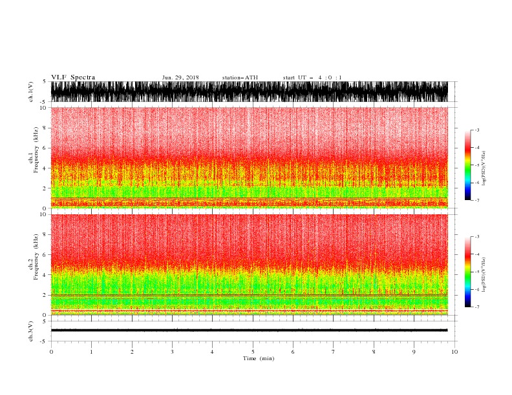
Task: Click the '6' kHz tick on ch.2 frequency axis
Action: (x=45, y=254)
